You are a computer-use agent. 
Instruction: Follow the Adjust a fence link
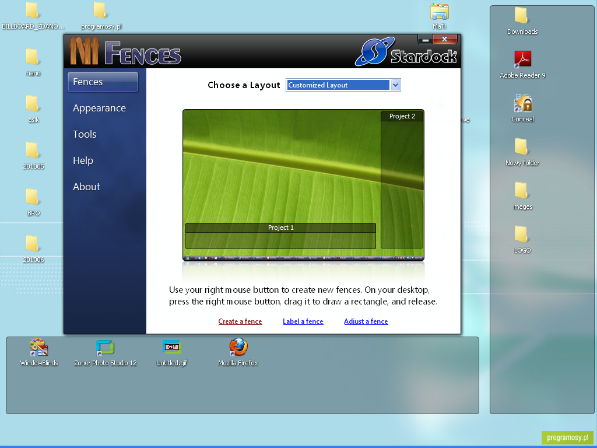click(366, 321)
